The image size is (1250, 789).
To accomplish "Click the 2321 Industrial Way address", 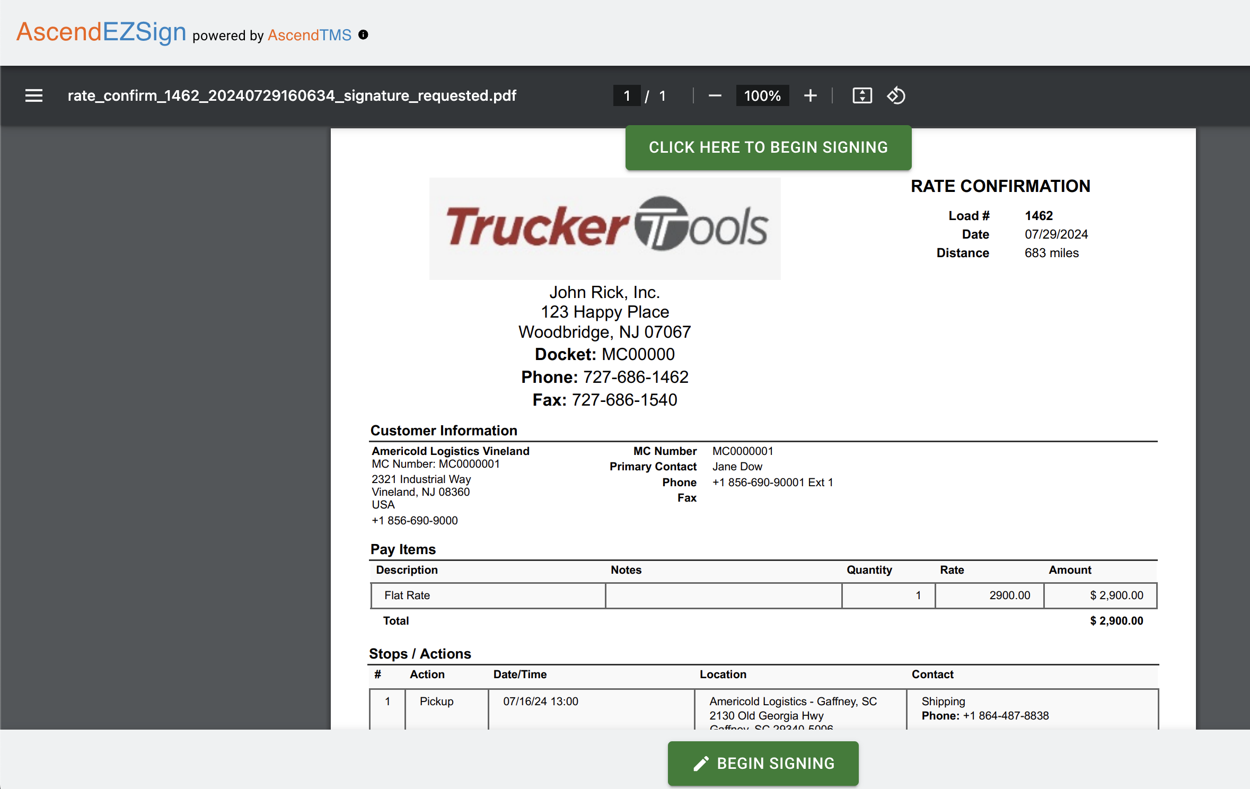I will (x=421, y=479).
